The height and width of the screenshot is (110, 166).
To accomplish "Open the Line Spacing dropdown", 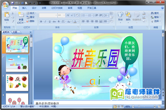I will tap(106, 15).
